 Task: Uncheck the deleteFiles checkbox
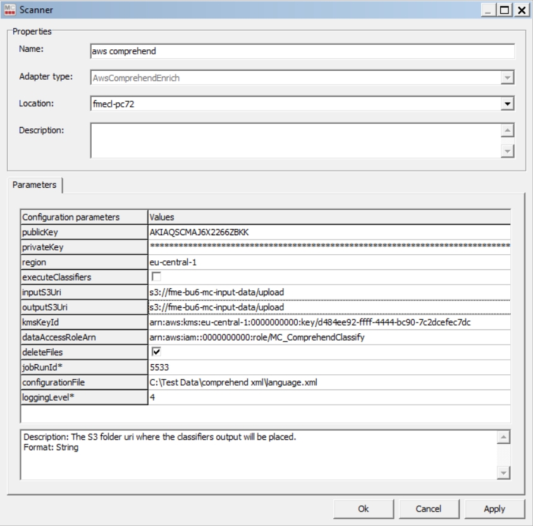(156, 352)
